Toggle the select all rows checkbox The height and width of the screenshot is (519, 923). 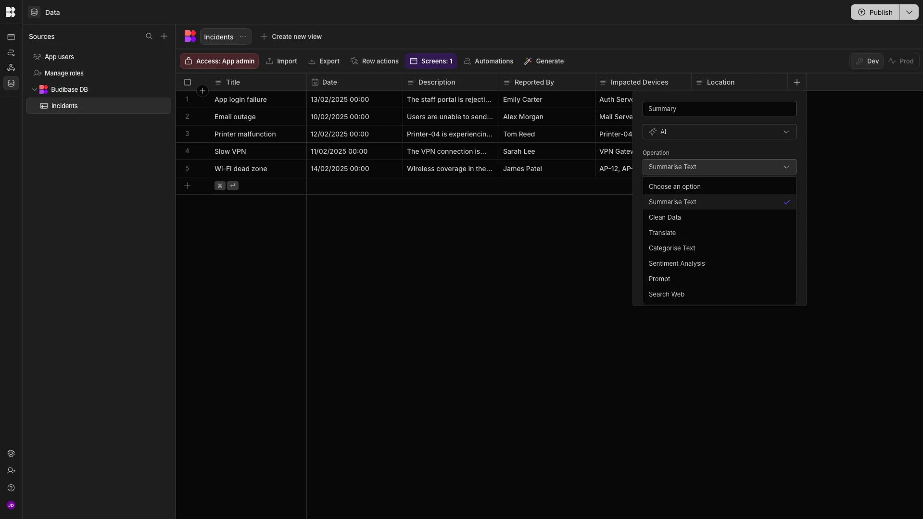[x=188, y=82]
